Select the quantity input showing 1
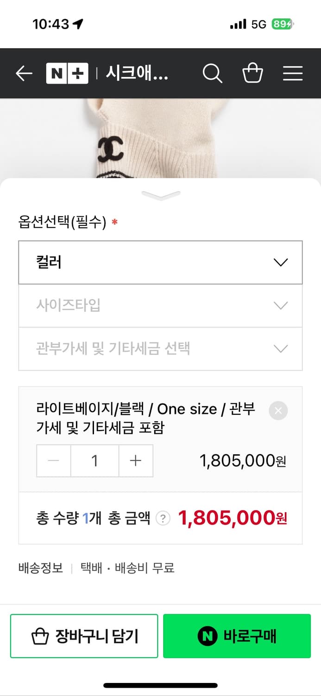Image resolution: width=321 pixels, height=696 pixels. [94, 461]
